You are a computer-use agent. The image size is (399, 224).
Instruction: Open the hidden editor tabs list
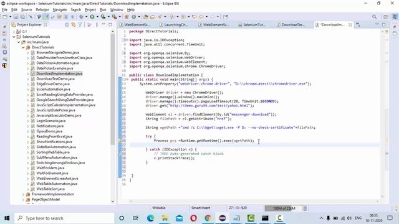click(x=358, y=25)
